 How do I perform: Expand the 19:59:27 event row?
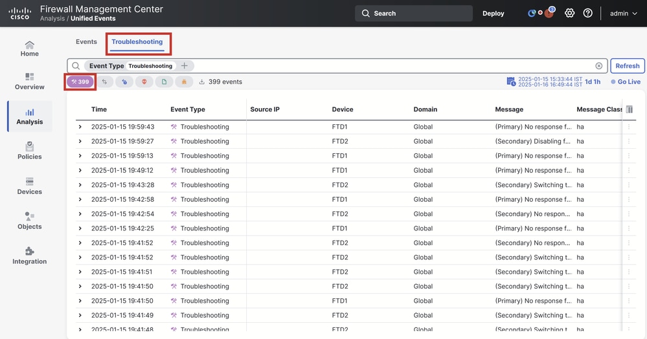click(x=80, y=141)
